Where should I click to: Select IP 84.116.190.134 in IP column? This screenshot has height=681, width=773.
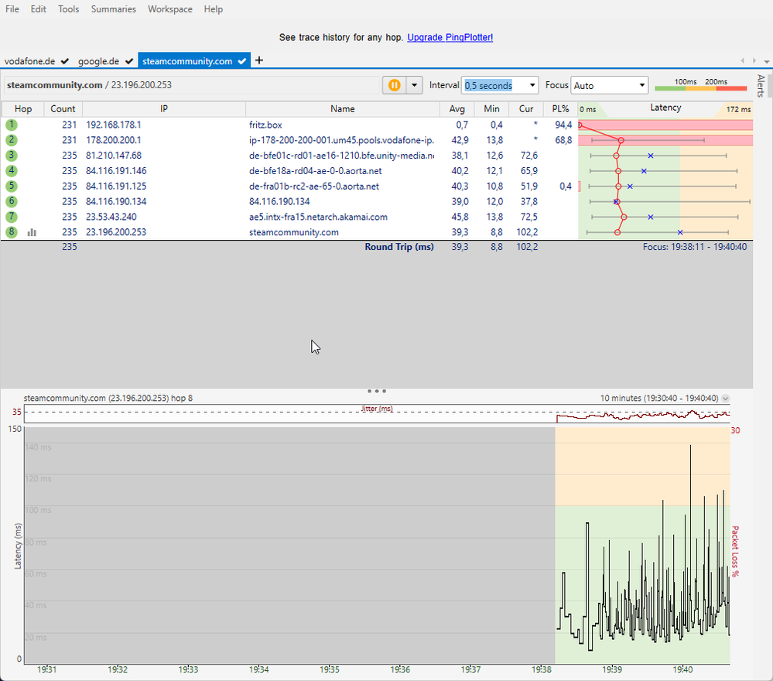coord(116,201)
